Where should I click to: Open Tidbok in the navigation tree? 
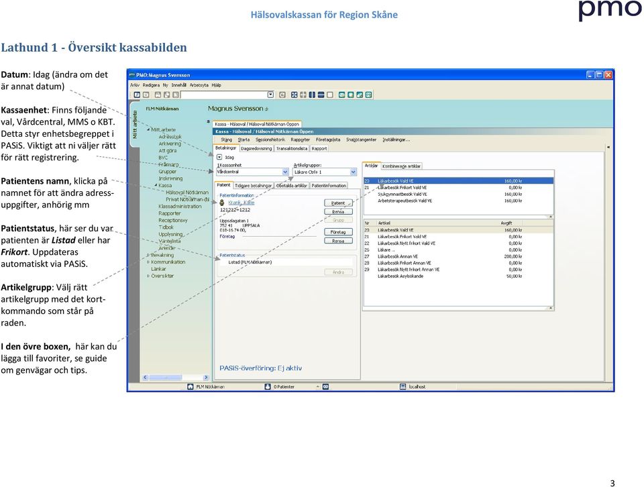[166, 227]
